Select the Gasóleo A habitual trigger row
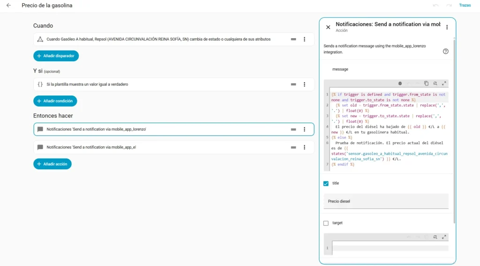Image resolution: width=480 pixels, height=266 pixels. [x=173, y=39]
